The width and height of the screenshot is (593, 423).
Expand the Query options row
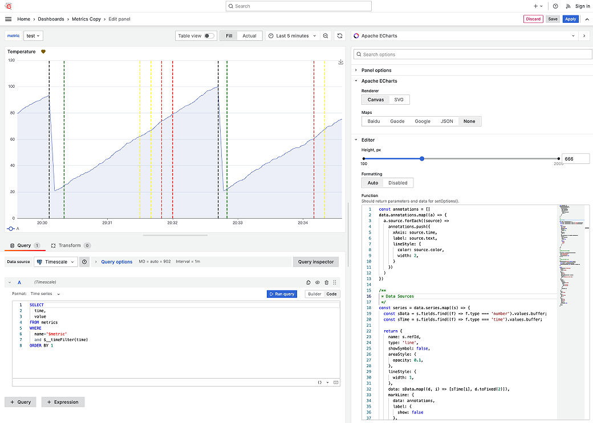[116, 262]
